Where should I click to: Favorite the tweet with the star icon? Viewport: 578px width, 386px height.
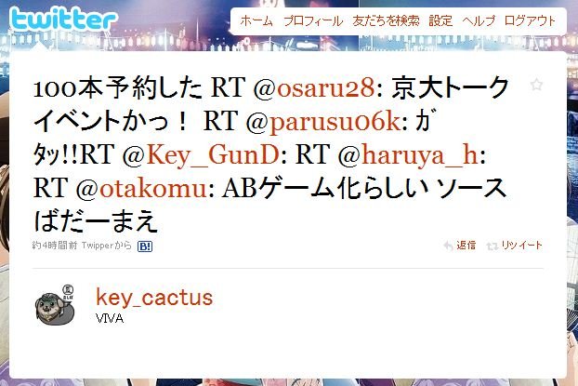tap(536, 85)
